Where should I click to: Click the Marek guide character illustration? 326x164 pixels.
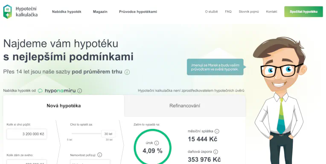[280, 101]
